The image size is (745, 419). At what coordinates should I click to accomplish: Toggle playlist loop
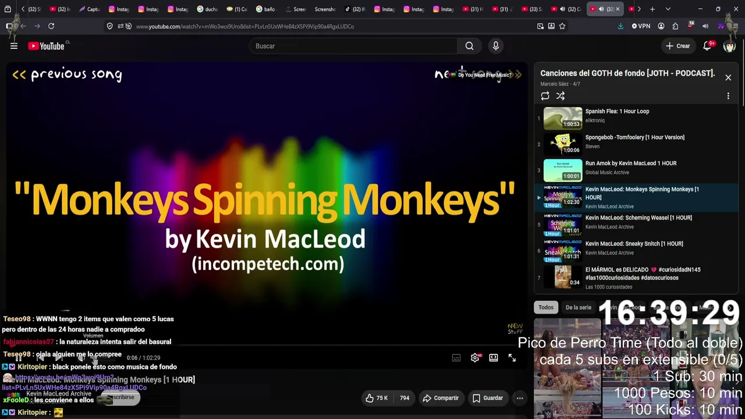point(545,96)
